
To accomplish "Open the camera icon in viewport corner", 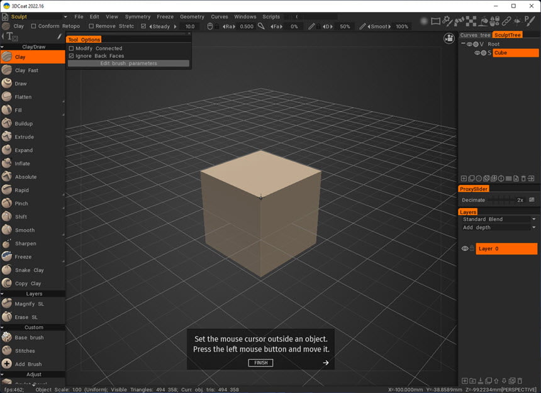I will tap(449, 38).
